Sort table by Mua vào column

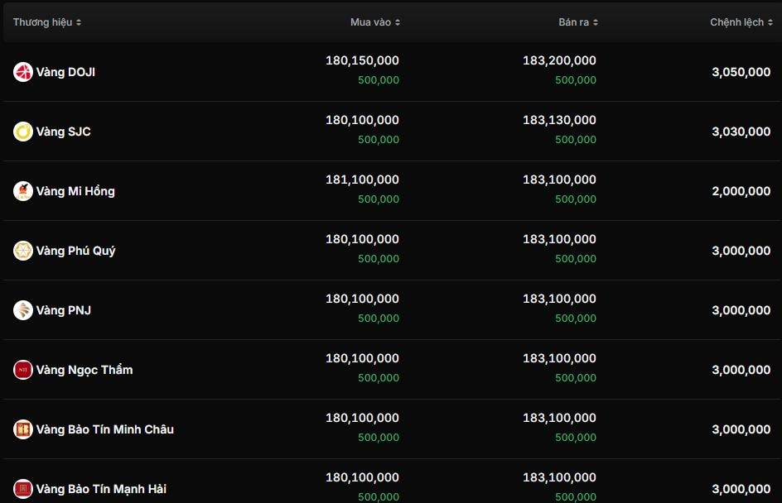[375, 22]
